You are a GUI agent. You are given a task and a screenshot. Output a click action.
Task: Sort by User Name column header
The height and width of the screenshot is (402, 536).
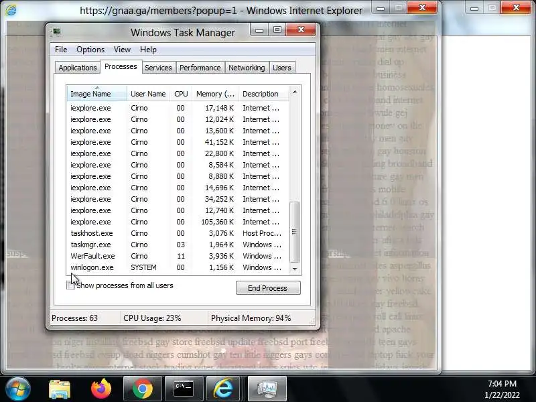pyautogui.click(x=148, y=94)
